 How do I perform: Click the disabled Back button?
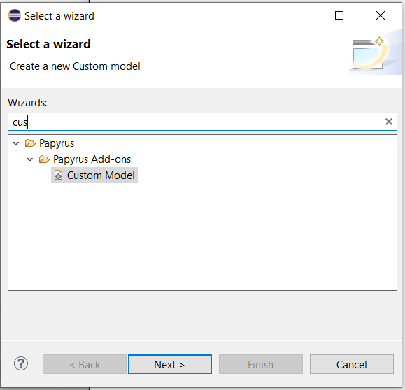(x=85, y=364)
